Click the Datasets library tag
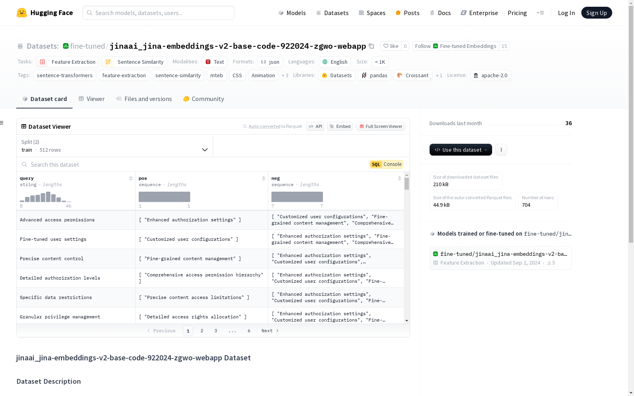Image resolution: width=634 pixels, height=396 pixels. click(x=337, y=75)
